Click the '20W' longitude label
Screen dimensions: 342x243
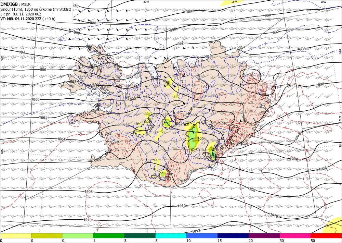point(146,2)
